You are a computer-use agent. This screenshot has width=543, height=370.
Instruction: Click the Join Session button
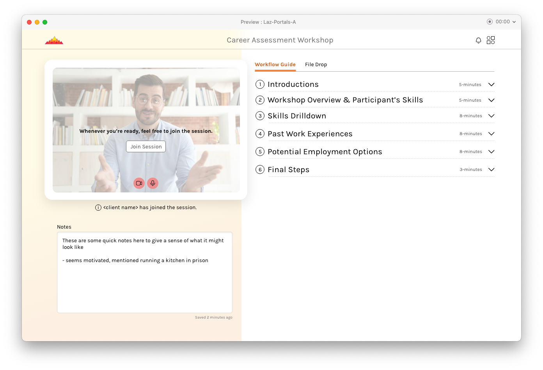[x=146, y=146]
